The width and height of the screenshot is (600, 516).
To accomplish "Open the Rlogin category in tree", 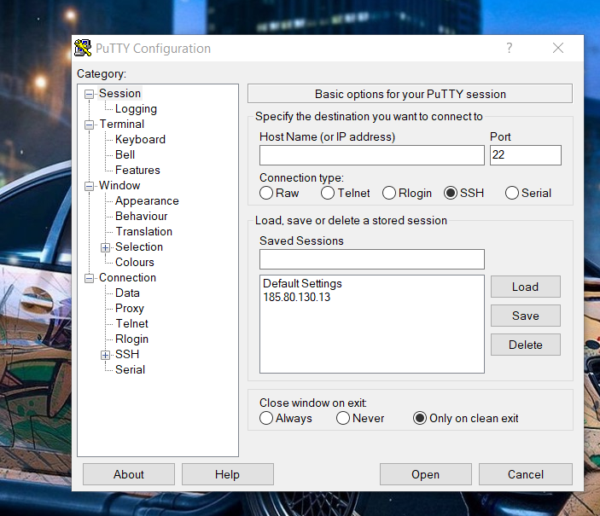I will pos(131,339).
